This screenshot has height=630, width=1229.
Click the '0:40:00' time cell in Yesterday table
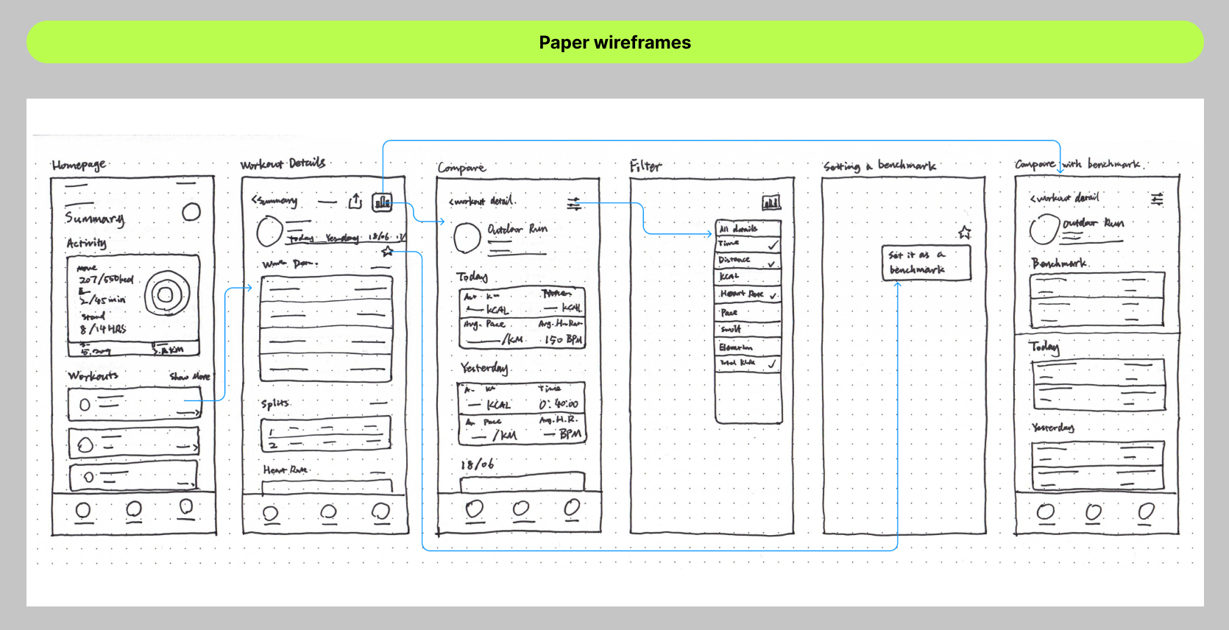point(559,404)
